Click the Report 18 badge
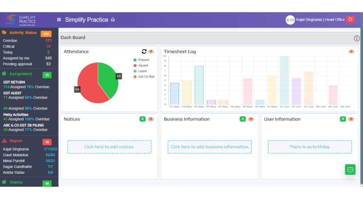This screenshot has width=363, height=199. coord(47,142)
